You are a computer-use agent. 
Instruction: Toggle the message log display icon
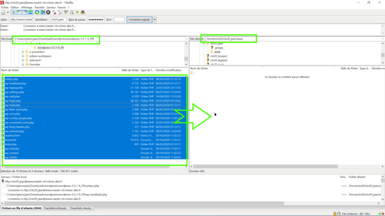(x=14, y=12)
